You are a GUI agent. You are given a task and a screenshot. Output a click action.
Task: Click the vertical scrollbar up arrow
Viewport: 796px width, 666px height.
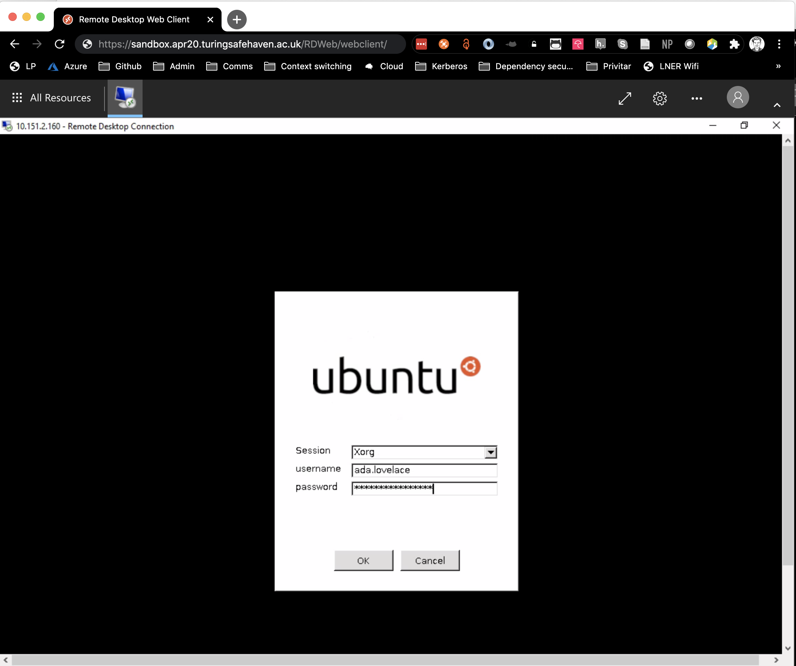(788, 141)
